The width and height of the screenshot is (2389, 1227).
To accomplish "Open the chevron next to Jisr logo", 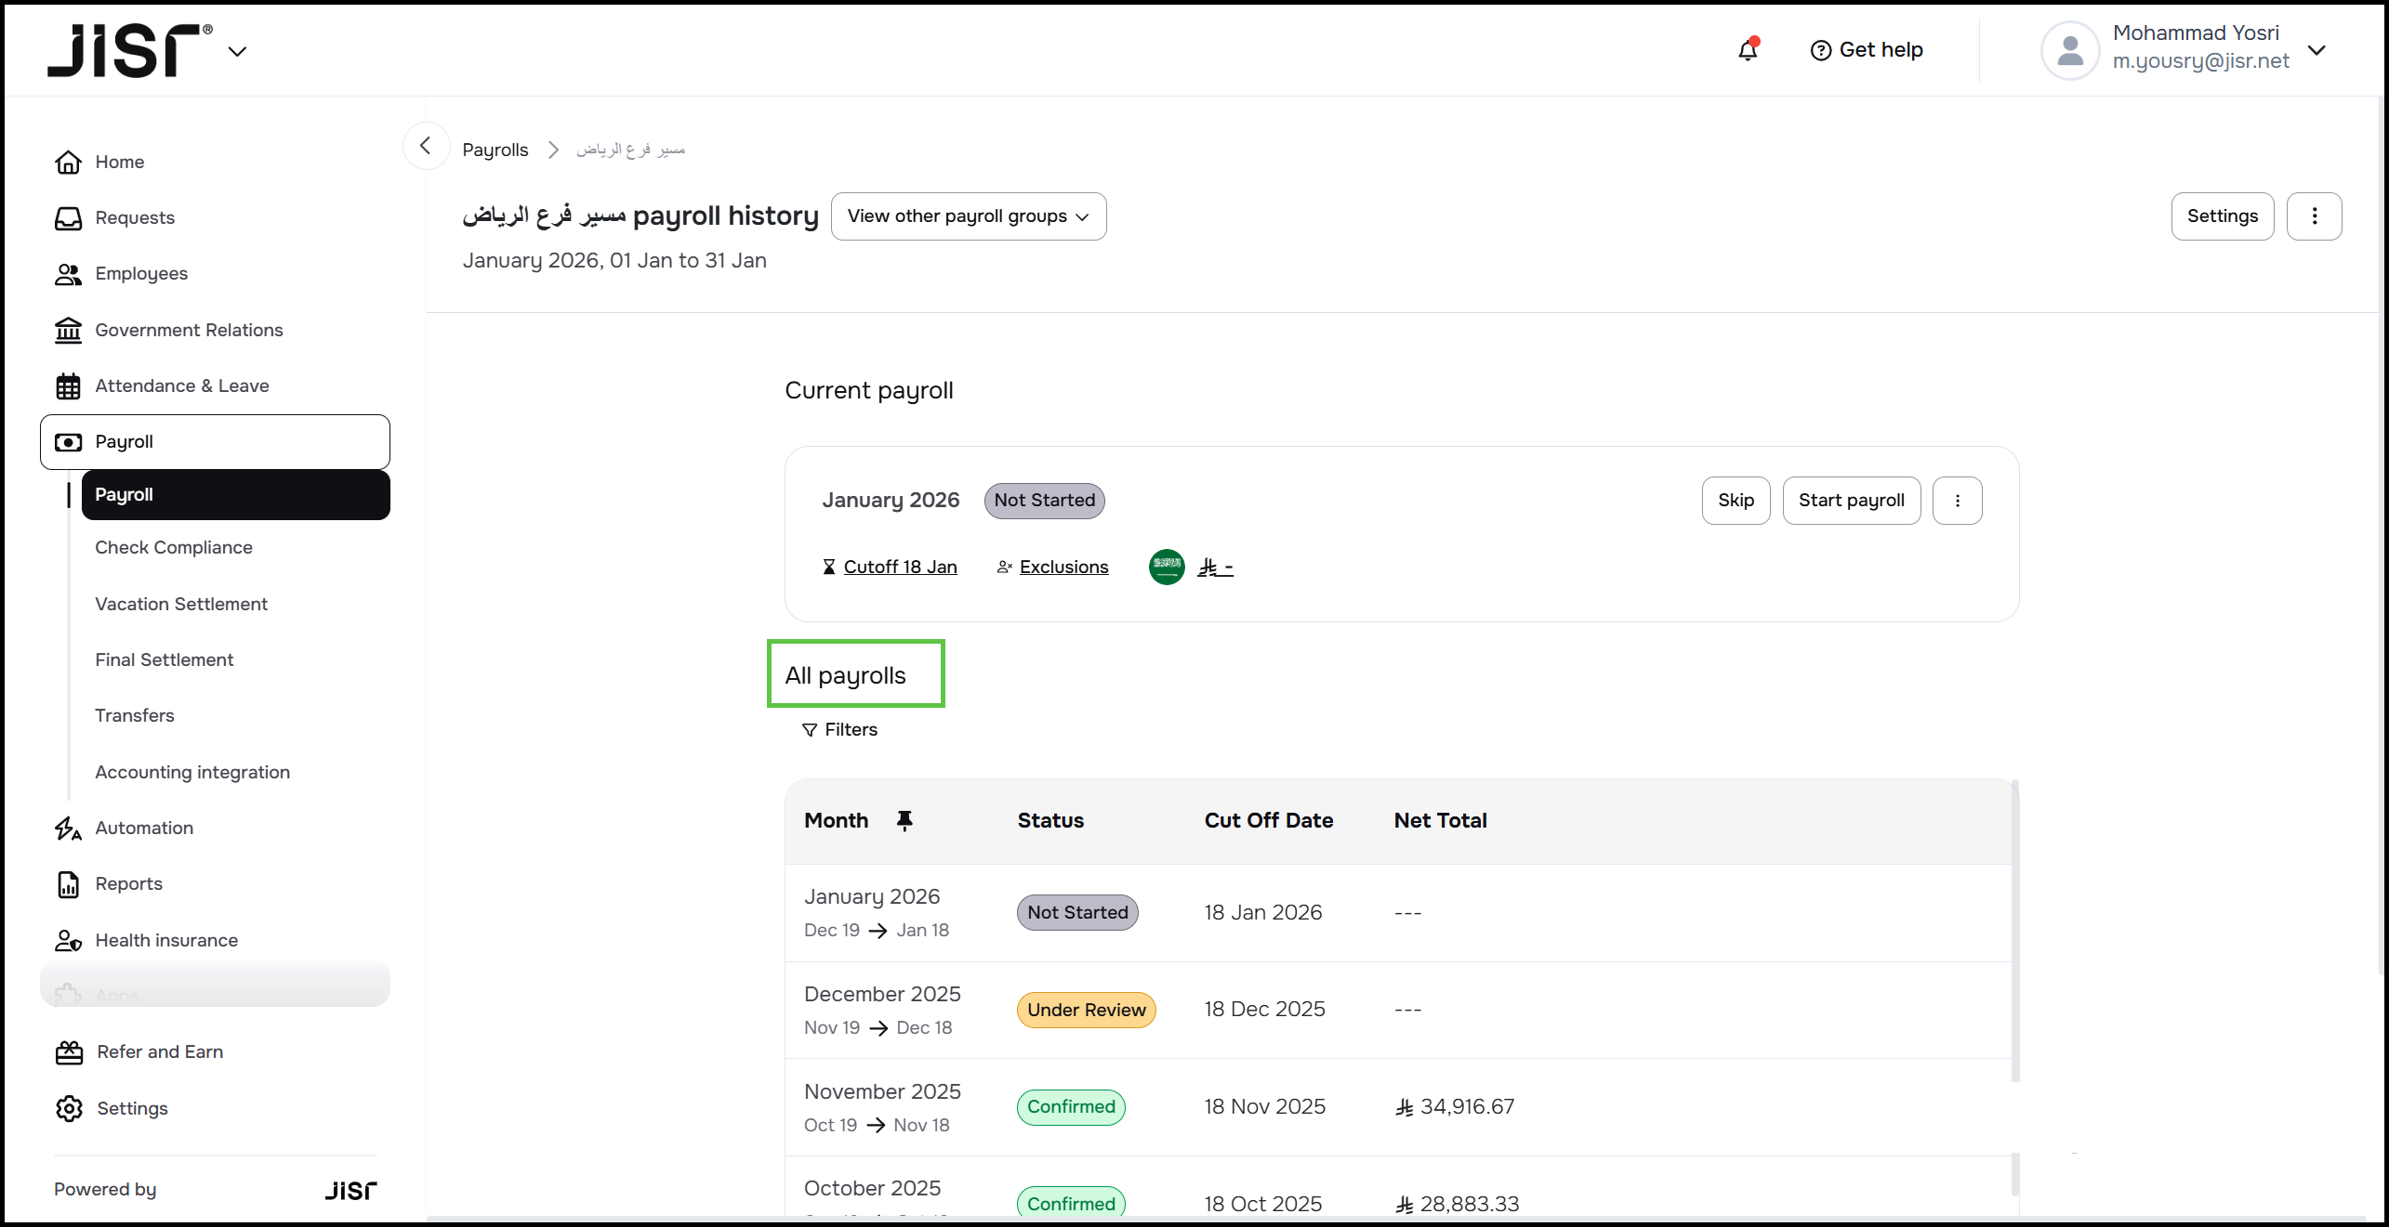I will [237, 51].
